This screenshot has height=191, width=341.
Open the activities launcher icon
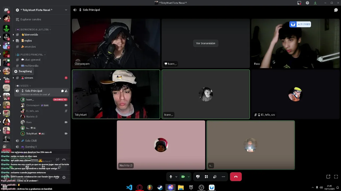click(206, 177)
